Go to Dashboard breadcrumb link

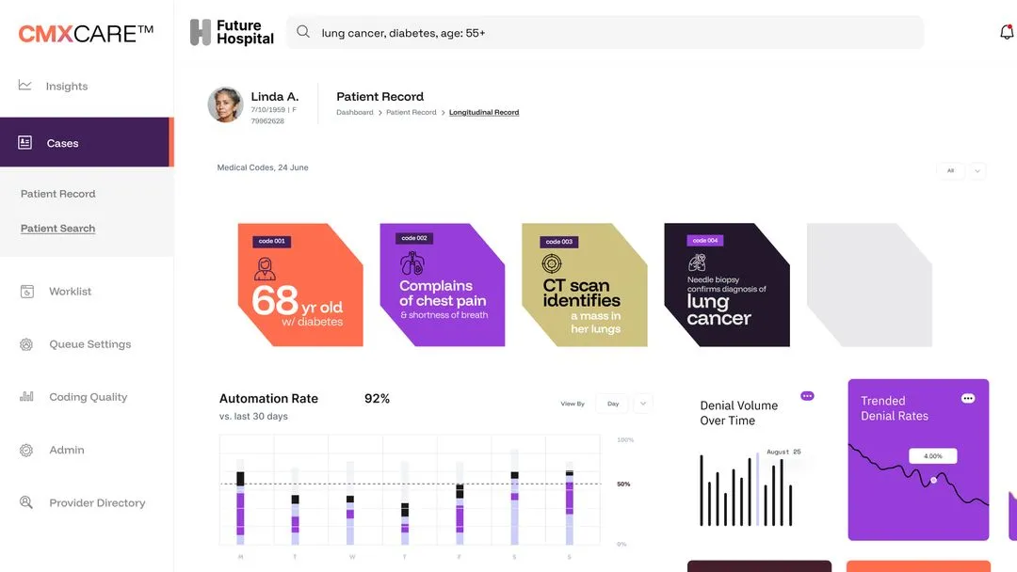point(355,113)
